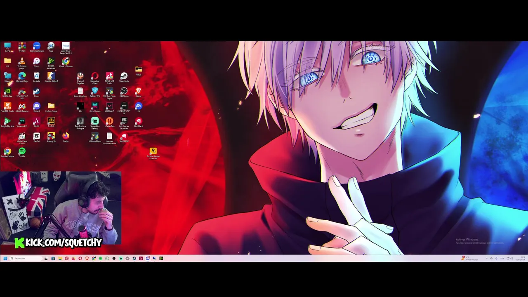Viewport: 528px width, 297px height.
Task: Open File Explorer from the taskbar
Action: point(60,259)
